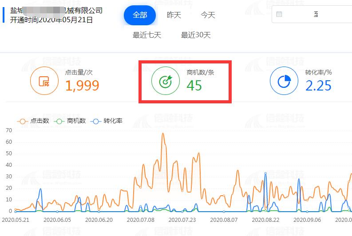This screenshot has width=352, height=236.
Task: Click the calendar icon in date field
Action: [x=279, y=14]
